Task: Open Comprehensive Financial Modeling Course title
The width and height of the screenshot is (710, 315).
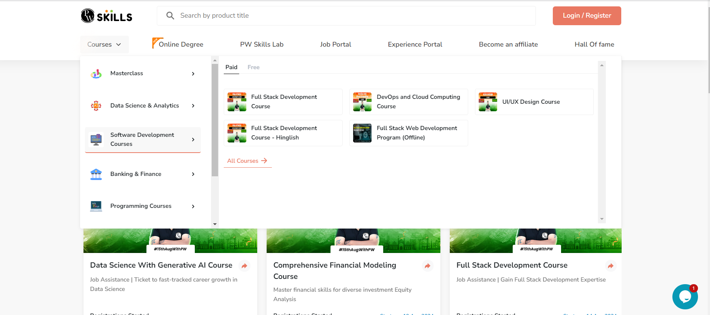Action: [x=335, y=271]
